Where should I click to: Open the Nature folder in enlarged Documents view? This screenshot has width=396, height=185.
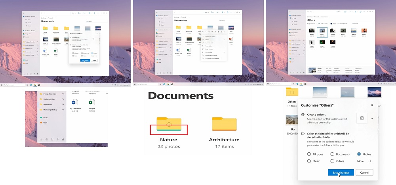click(169, 124)
